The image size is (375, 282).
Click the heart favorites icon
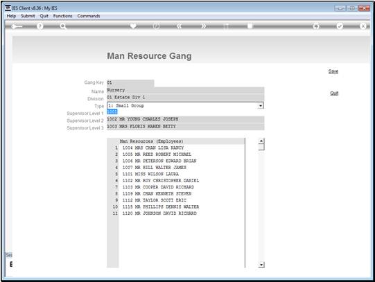click(x=133, y=26)
